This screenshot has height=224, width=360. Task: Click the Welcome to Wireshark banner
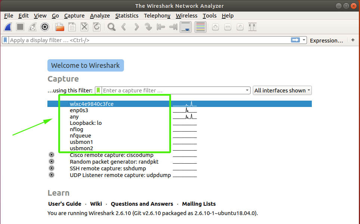(86, 66)
